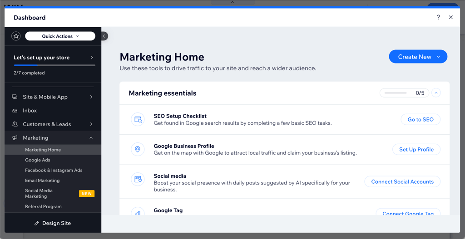Collapse the Marketing essentials section

point(436,93)
